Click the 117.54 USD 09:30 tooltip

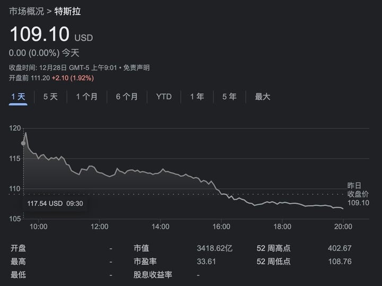(55, 203)
